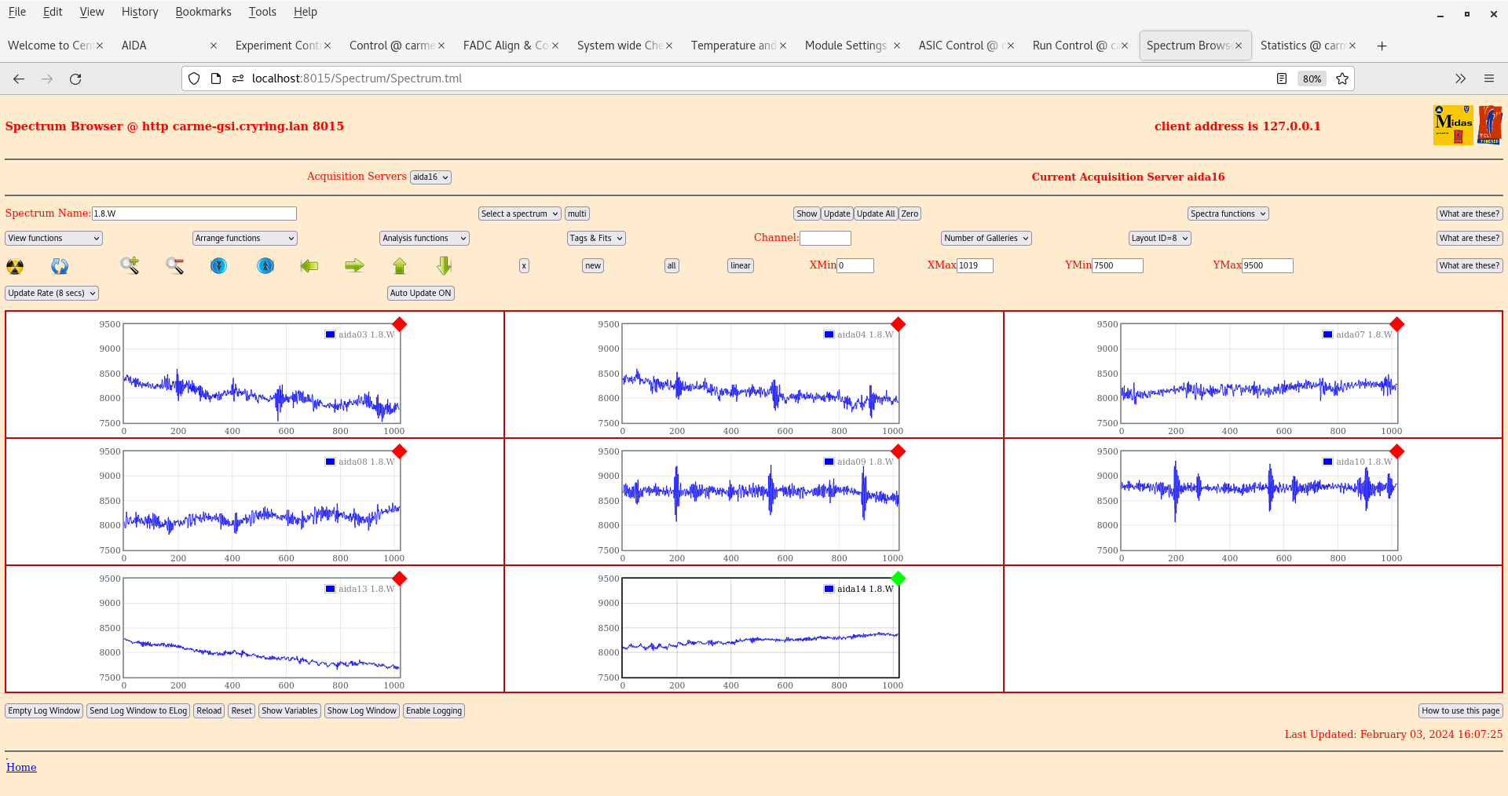The width and height of the screenshot is (1508, 796).
Task: Toggle the Auto Update ON button
Action: click(420, 293)
